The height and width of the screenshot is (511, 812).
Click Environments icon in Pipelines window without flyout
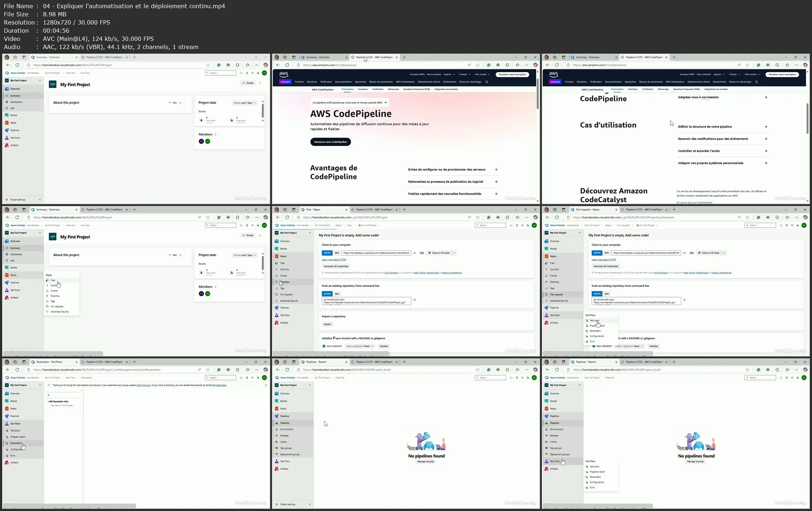277,429
